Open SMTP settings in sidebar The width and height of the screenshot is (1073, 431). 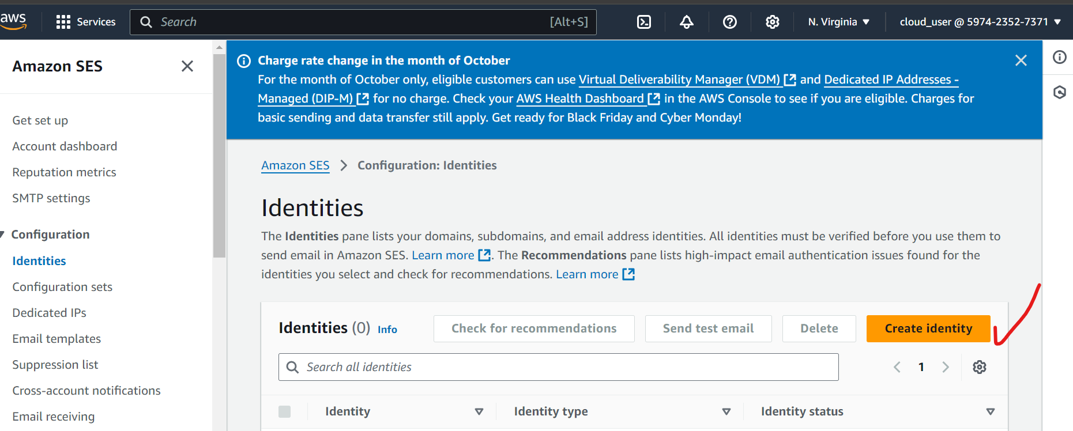point(51,198)
